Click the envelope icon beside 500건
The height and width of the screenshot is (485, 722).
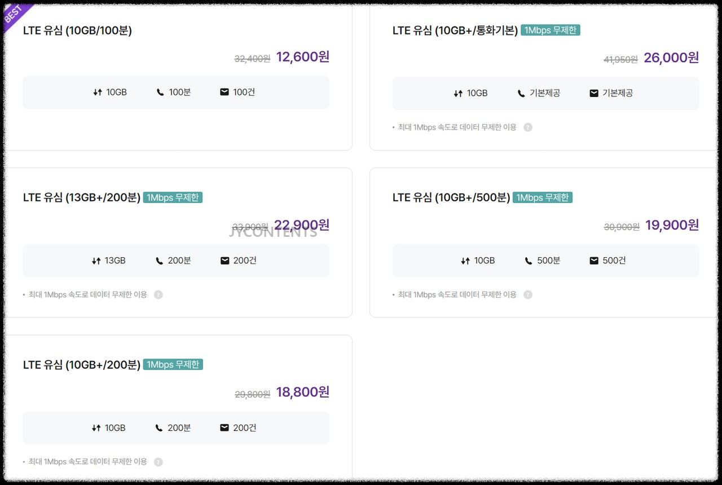[x=594, y=261]
